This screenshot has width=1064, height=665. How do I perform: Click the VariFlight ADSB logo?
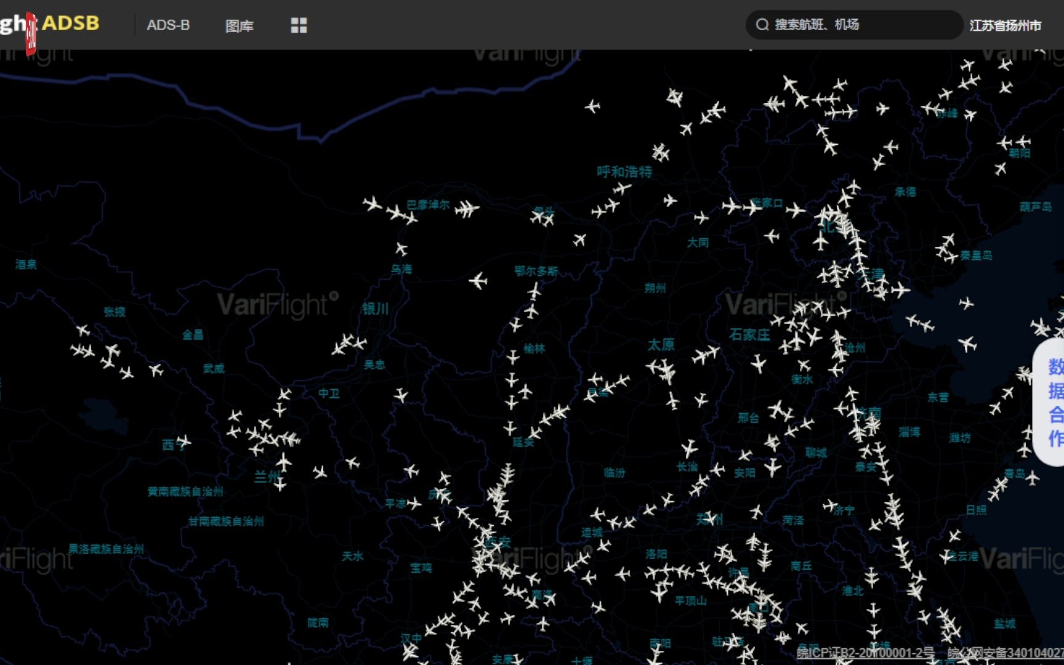coord(49,23)
